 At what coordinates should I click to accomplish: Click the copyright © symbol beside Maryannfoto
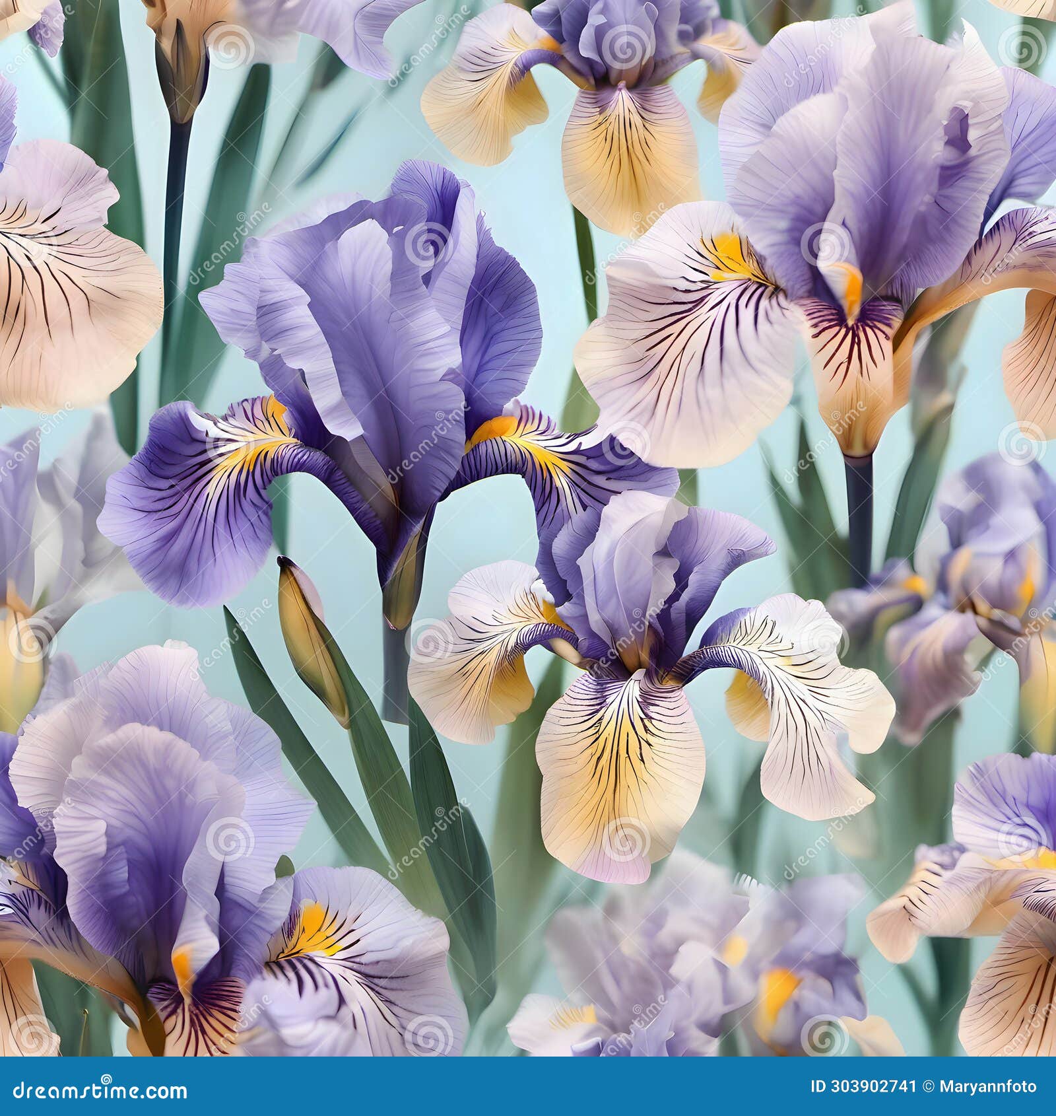928,1086
